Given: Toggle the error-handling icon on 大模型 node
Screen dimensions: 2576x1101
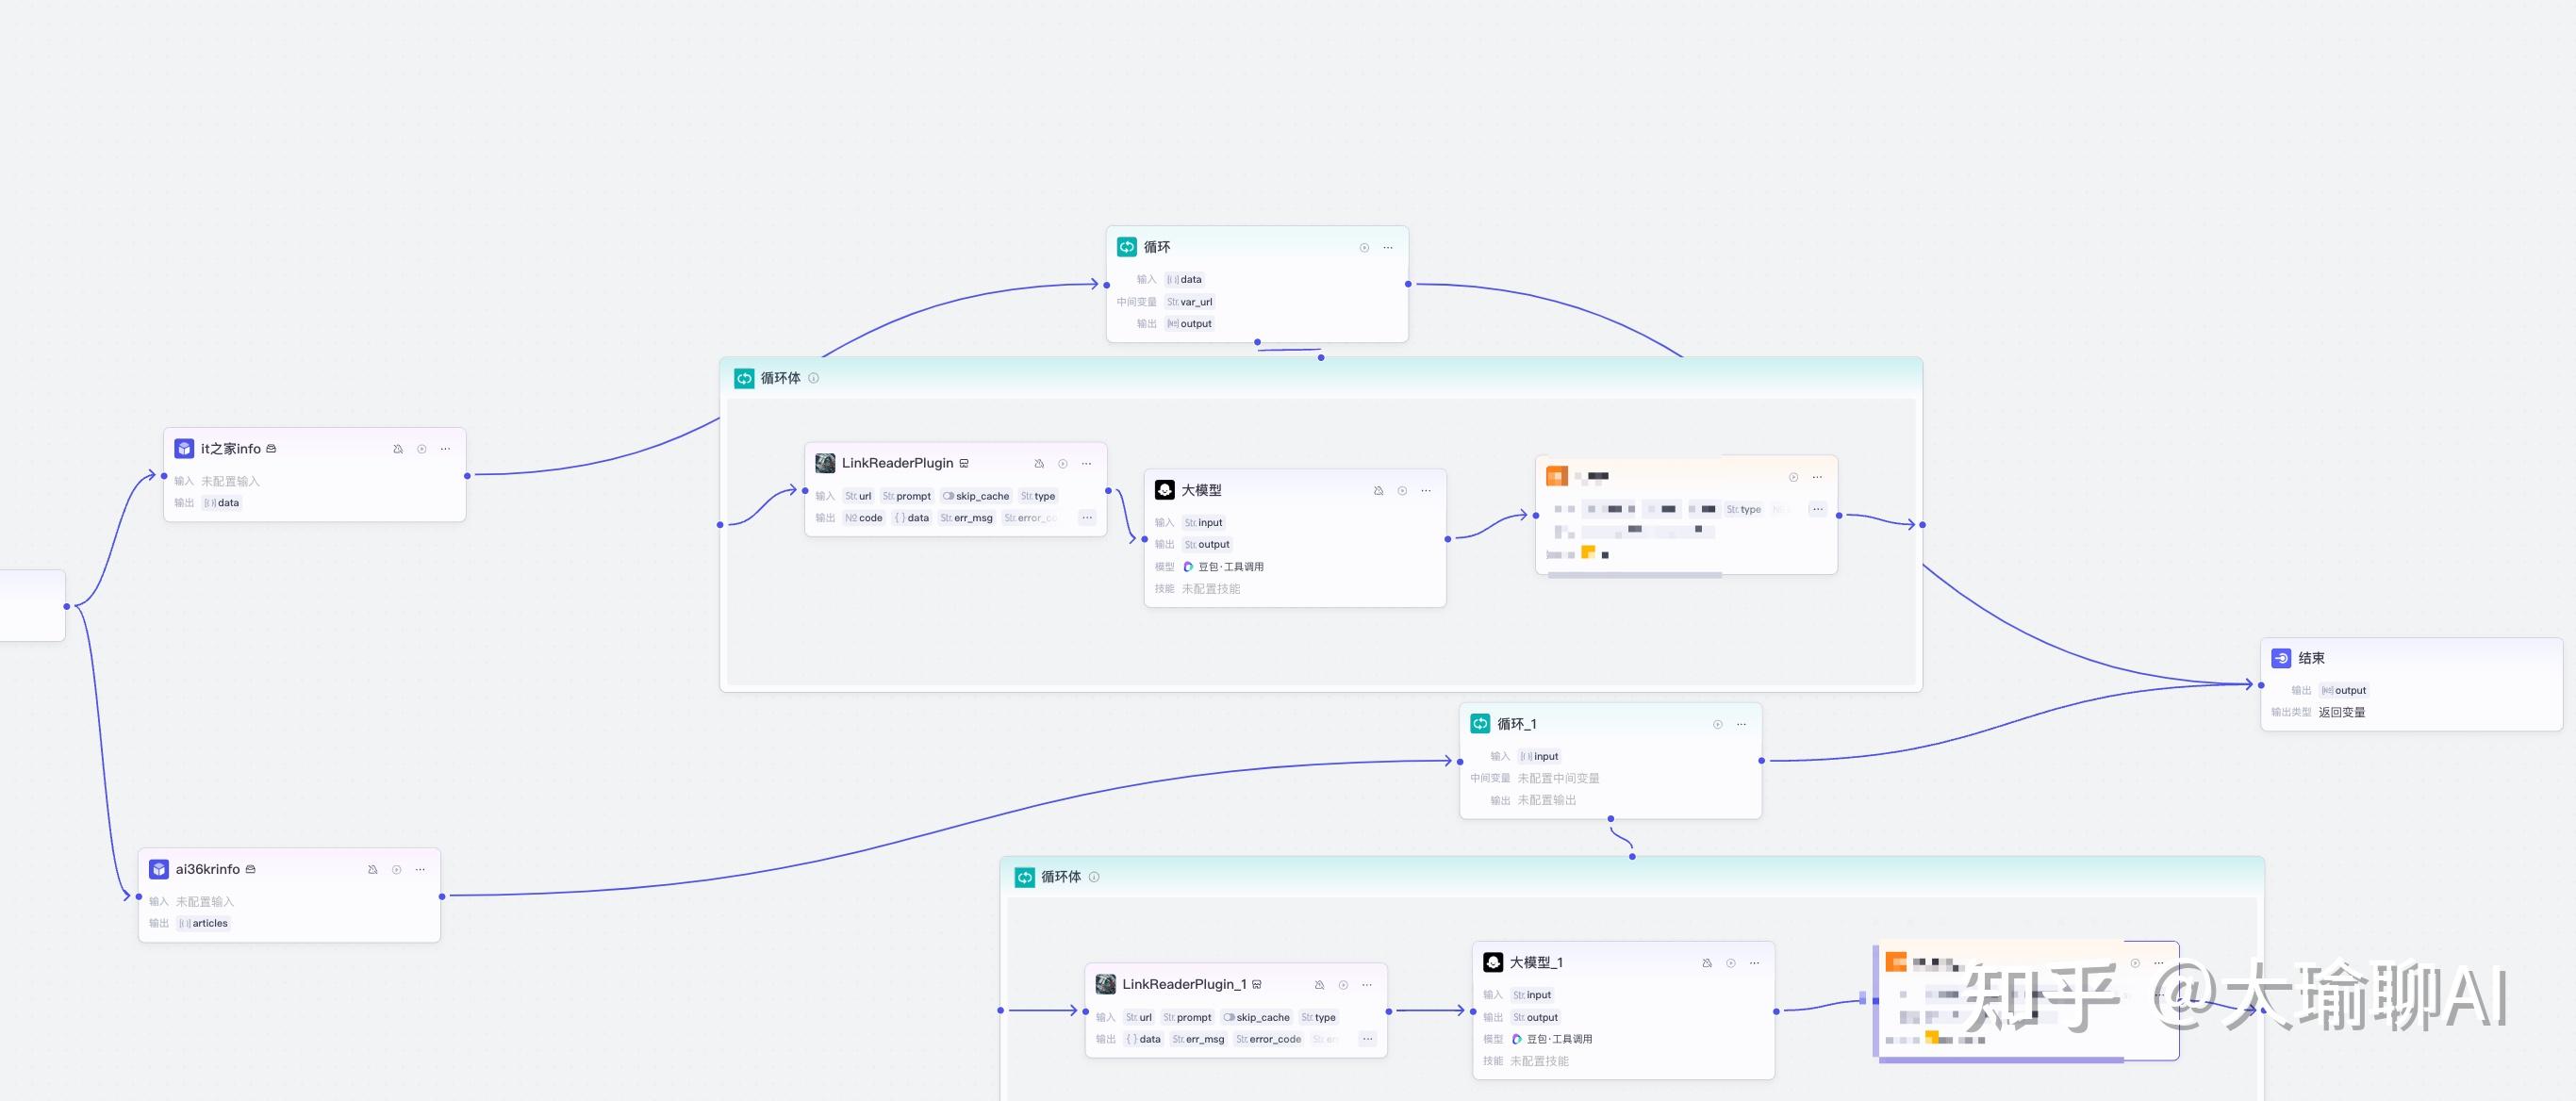Looking at the screenshot, I should point(1378,490).
